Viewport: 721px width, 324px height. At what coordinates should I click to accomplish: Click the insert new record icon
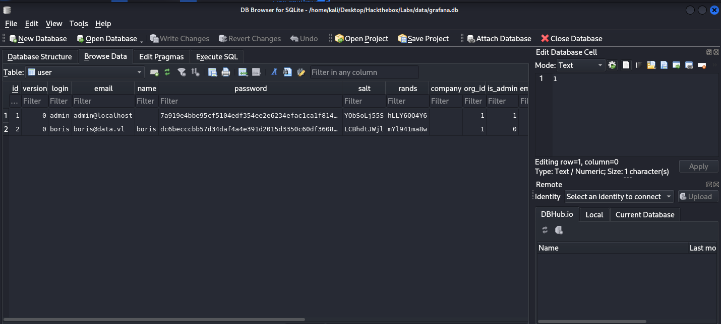click(243, 72)
